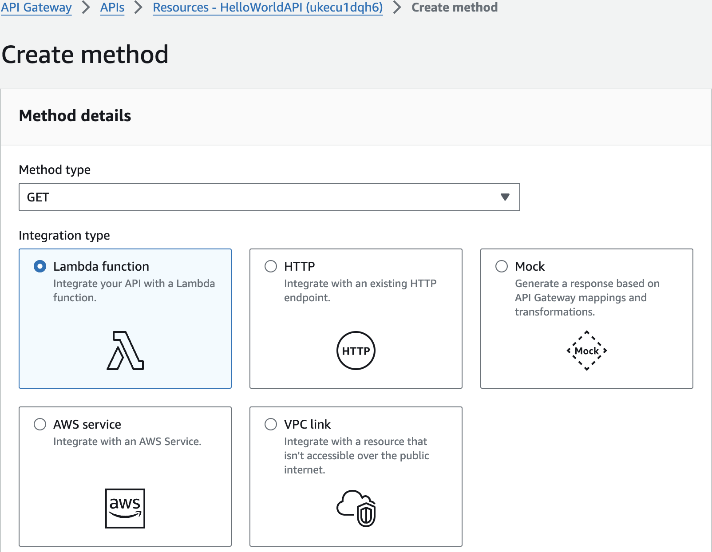Select the VPC link radio button
Screen dimensions: 712x552
coord(271,424)
